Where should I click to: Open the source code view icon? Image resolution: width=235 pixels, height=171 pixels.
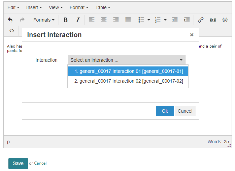point(12,31)
